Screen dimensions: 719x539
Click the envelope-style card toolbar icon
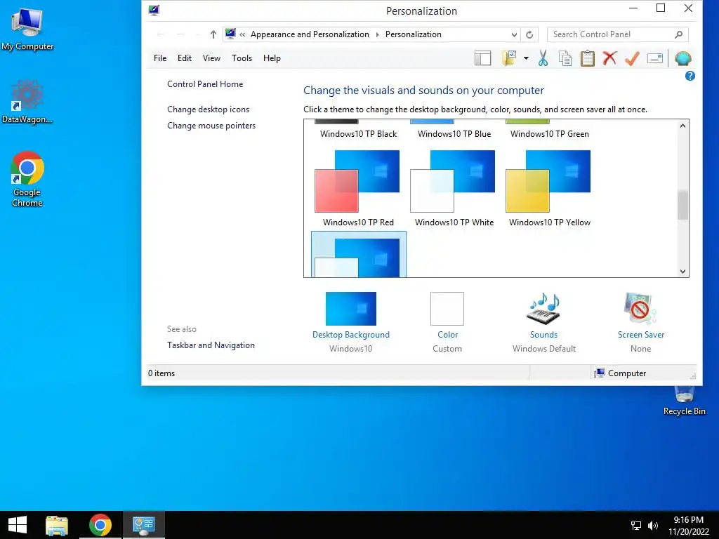pos(655,58)
